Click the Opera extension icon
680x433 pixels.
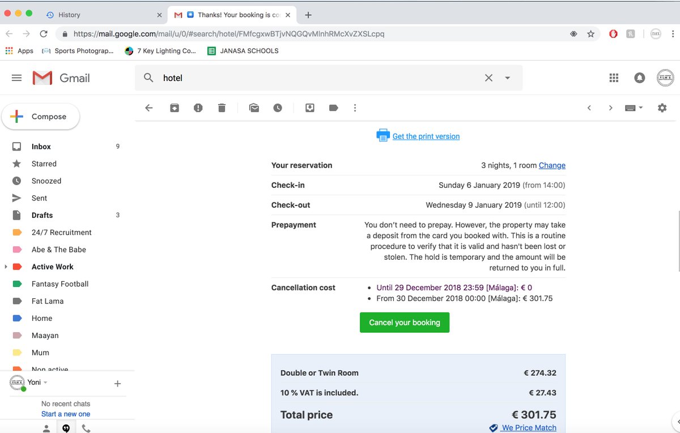[613, 34]
